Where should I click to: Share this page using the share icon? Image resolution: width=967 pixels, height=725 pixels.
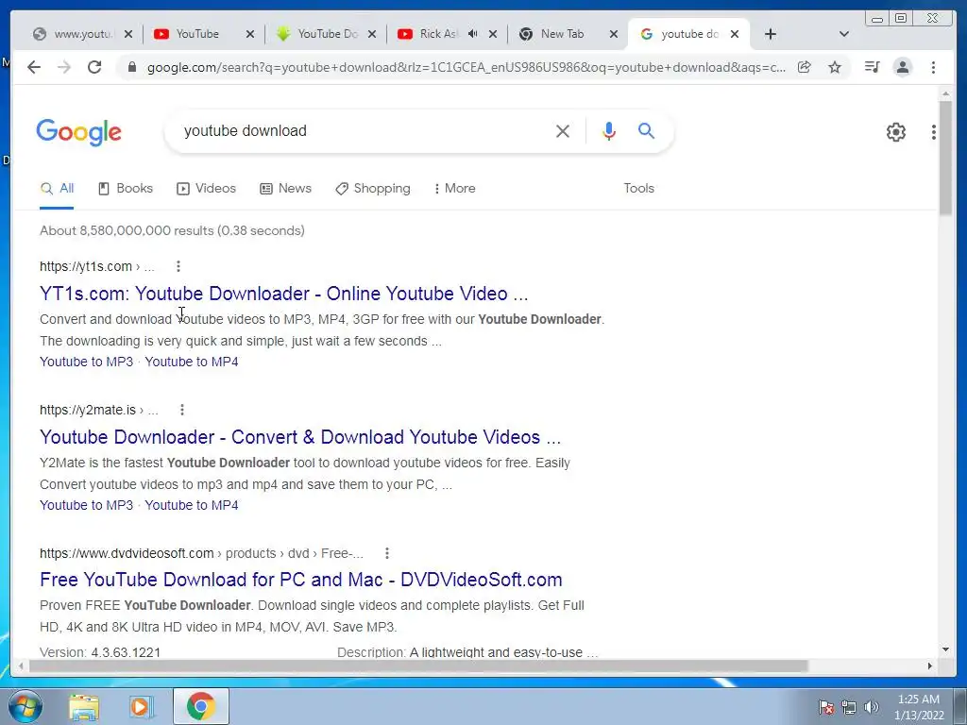tap(805, 67)
